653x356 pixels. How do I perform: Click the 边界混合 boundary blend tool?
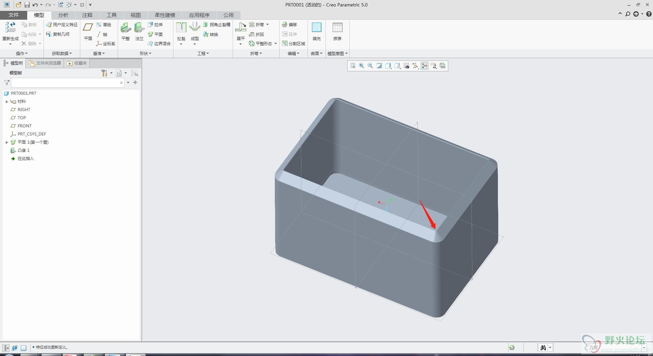159,43
